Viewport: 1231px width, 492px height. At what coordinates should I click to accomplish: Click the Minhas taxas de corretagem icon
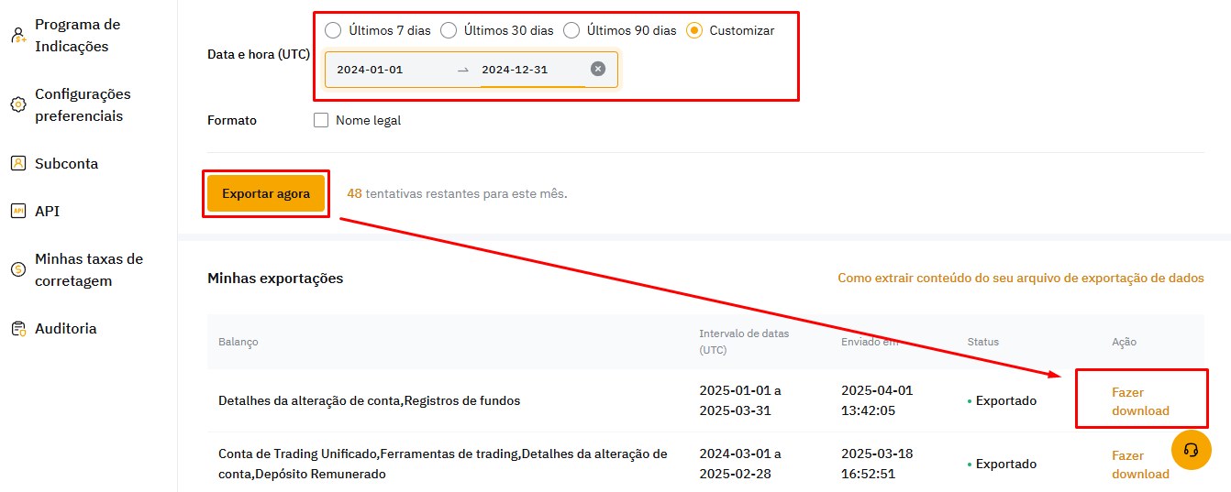coord(17,269)
